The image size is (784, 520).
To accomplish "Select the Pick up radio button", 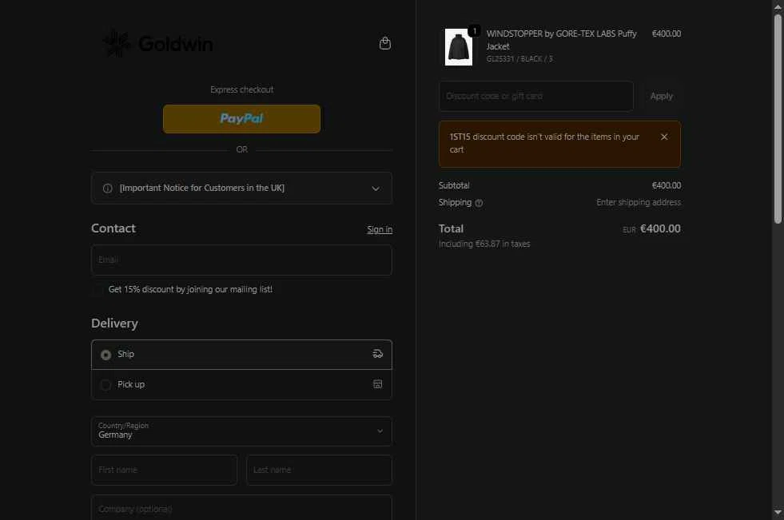I will pyautogui.click(x=105, y=385).
